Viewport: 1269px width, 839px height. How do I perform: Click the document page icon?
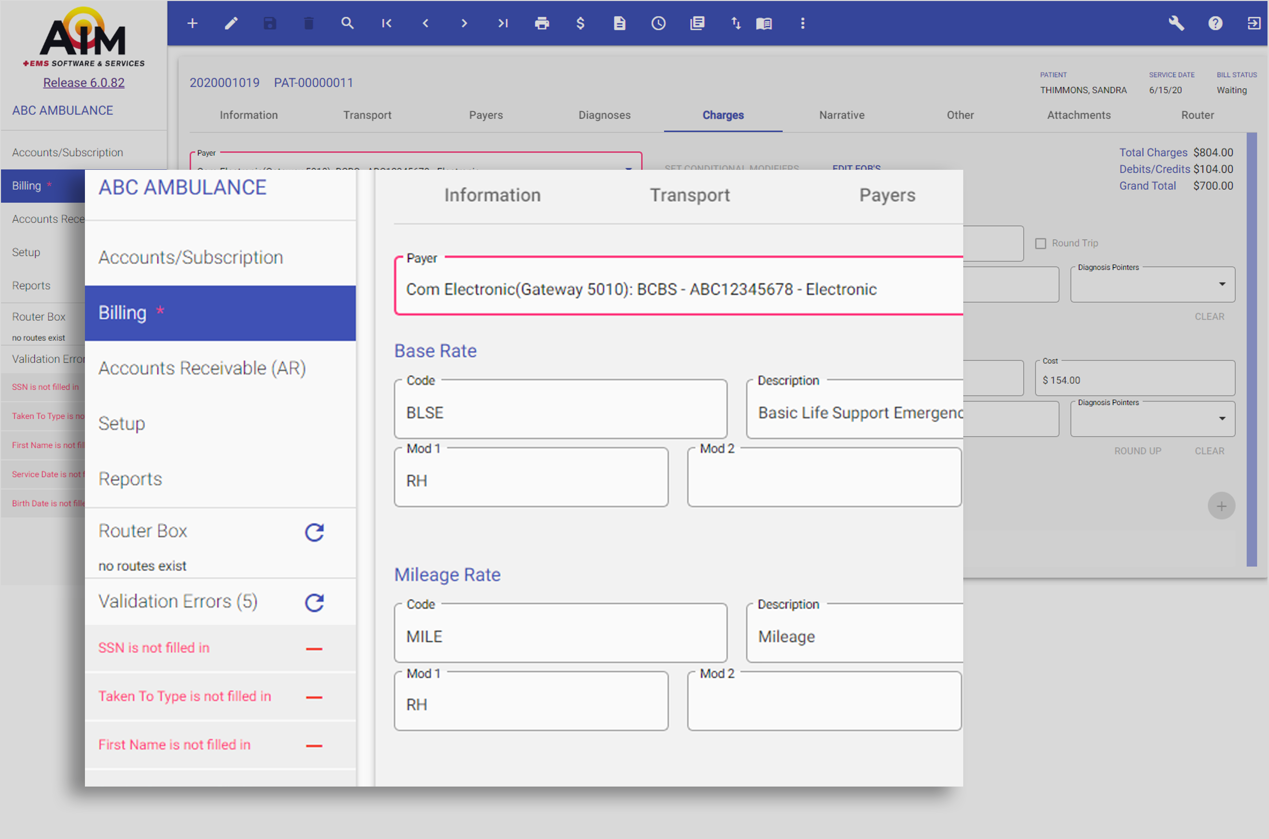point(619,23)
